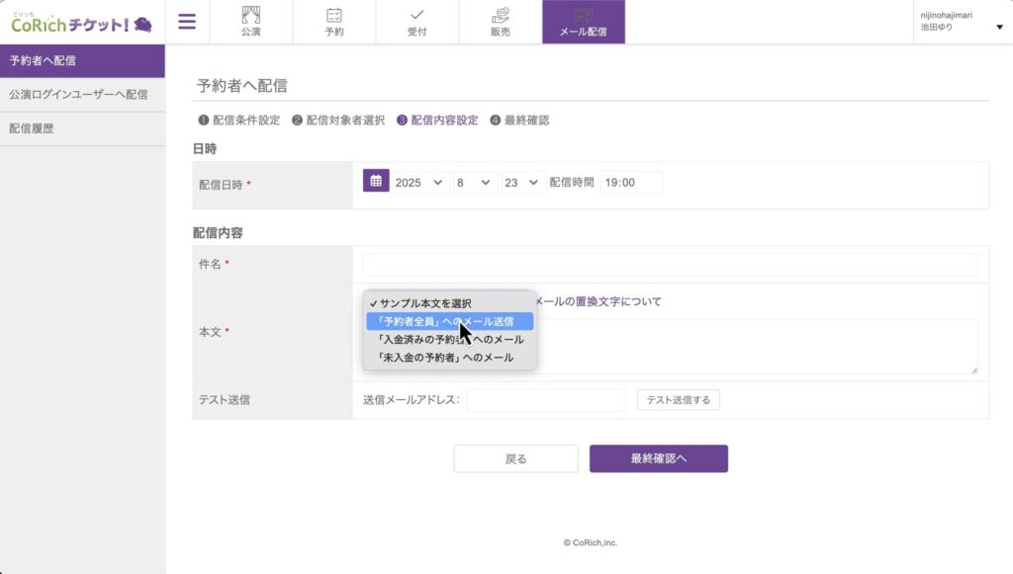Open the 池田ゆり account dropdown arrow

pyautogui.click(x=999, y=27)
